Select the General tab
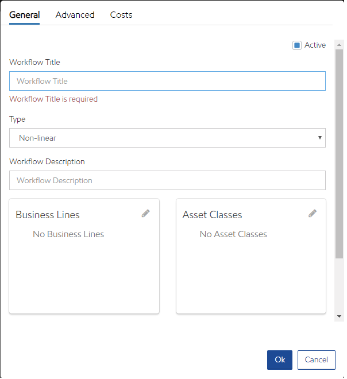The width and height of the screenshot is (347, 379). coord(25,15)
